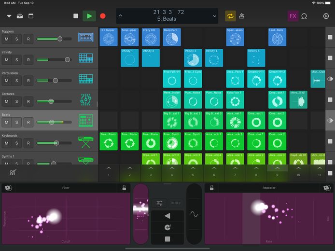Open the Textures mixer sliders icon

coord(86,99)
